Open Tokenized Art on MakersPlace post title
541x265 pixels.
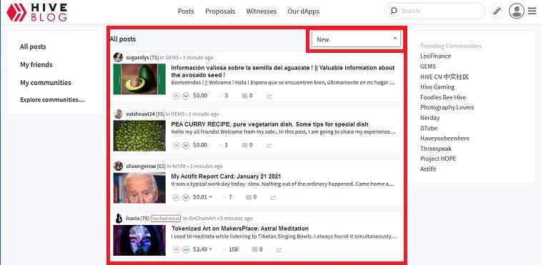tap(240, 229)
